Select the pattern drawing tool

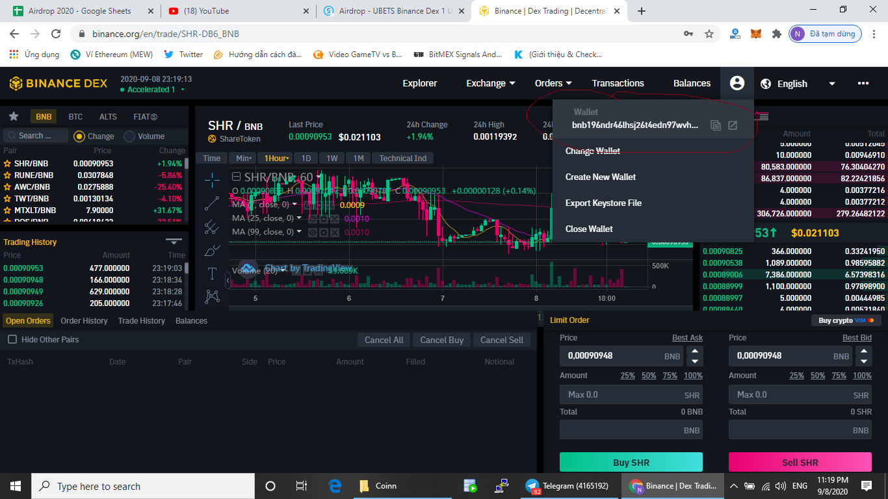point(212,297)
